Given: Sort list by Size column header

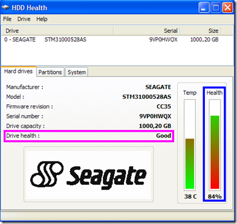Looking at the screenshot, I should [x=201, y=31].
